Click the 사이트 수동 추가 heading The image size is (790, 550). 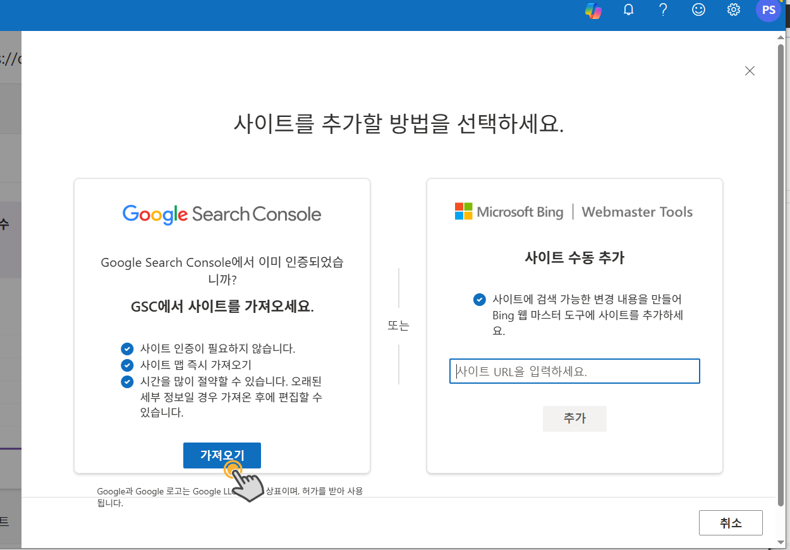tap(574, 257)
